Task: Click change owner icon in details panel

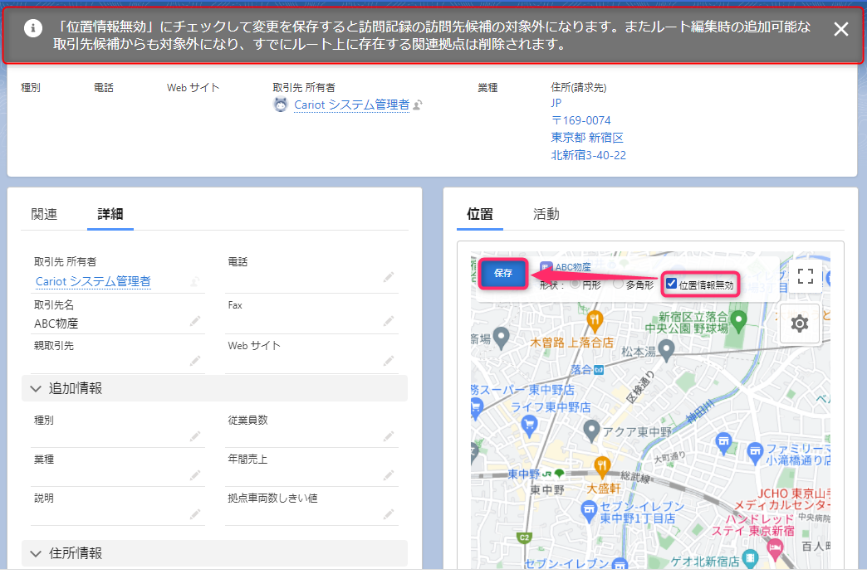Action: (x=194, y=282)
